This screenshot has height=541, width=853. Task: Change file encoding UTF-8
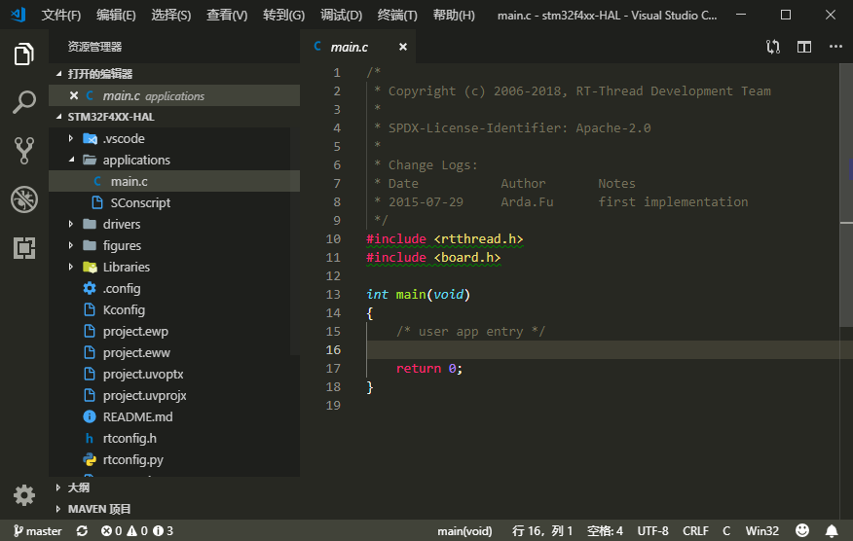(x=652, y=530)
